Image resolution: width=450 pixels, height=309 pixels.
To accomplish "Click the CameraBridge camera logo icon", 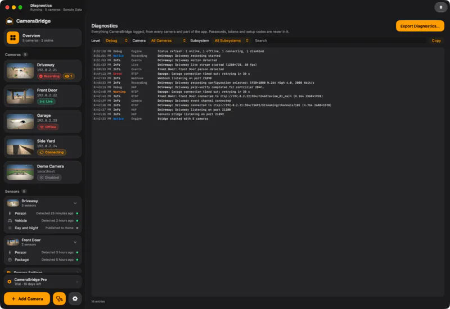I will click(10, 21).
